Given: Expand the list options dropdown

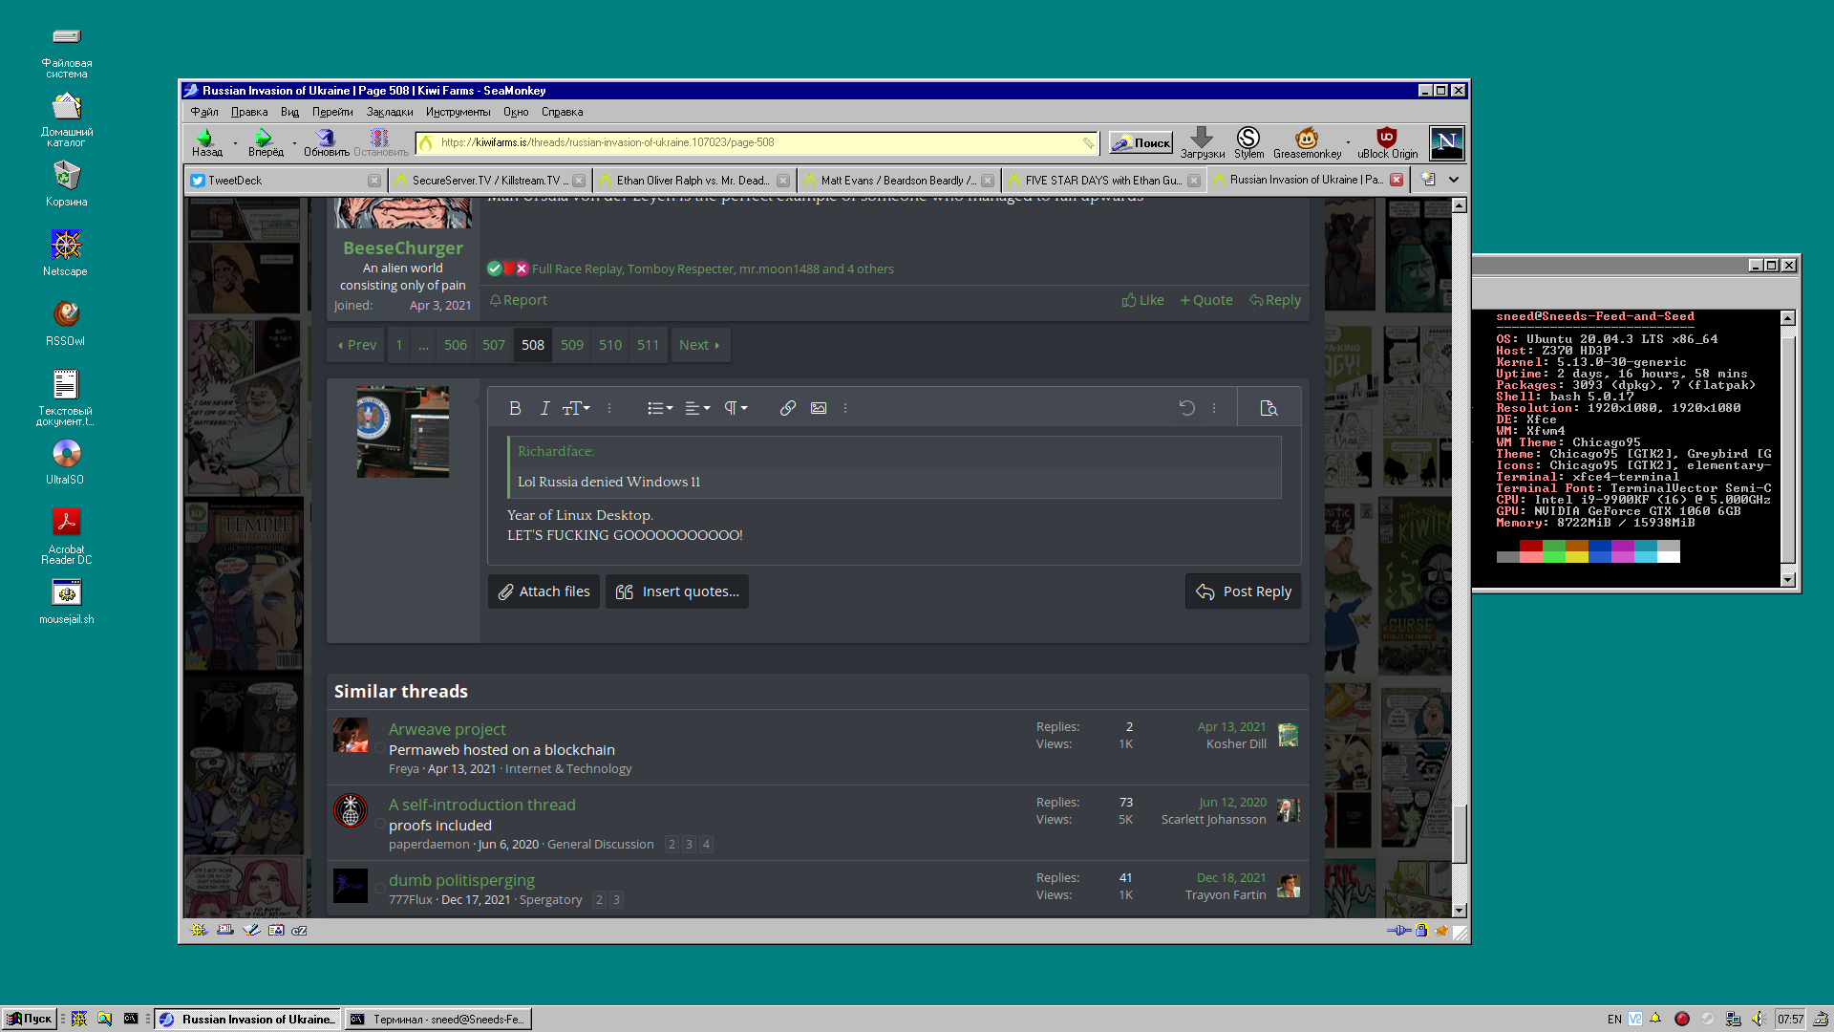Looking at the screenshot, I should (x=660, y=408).
